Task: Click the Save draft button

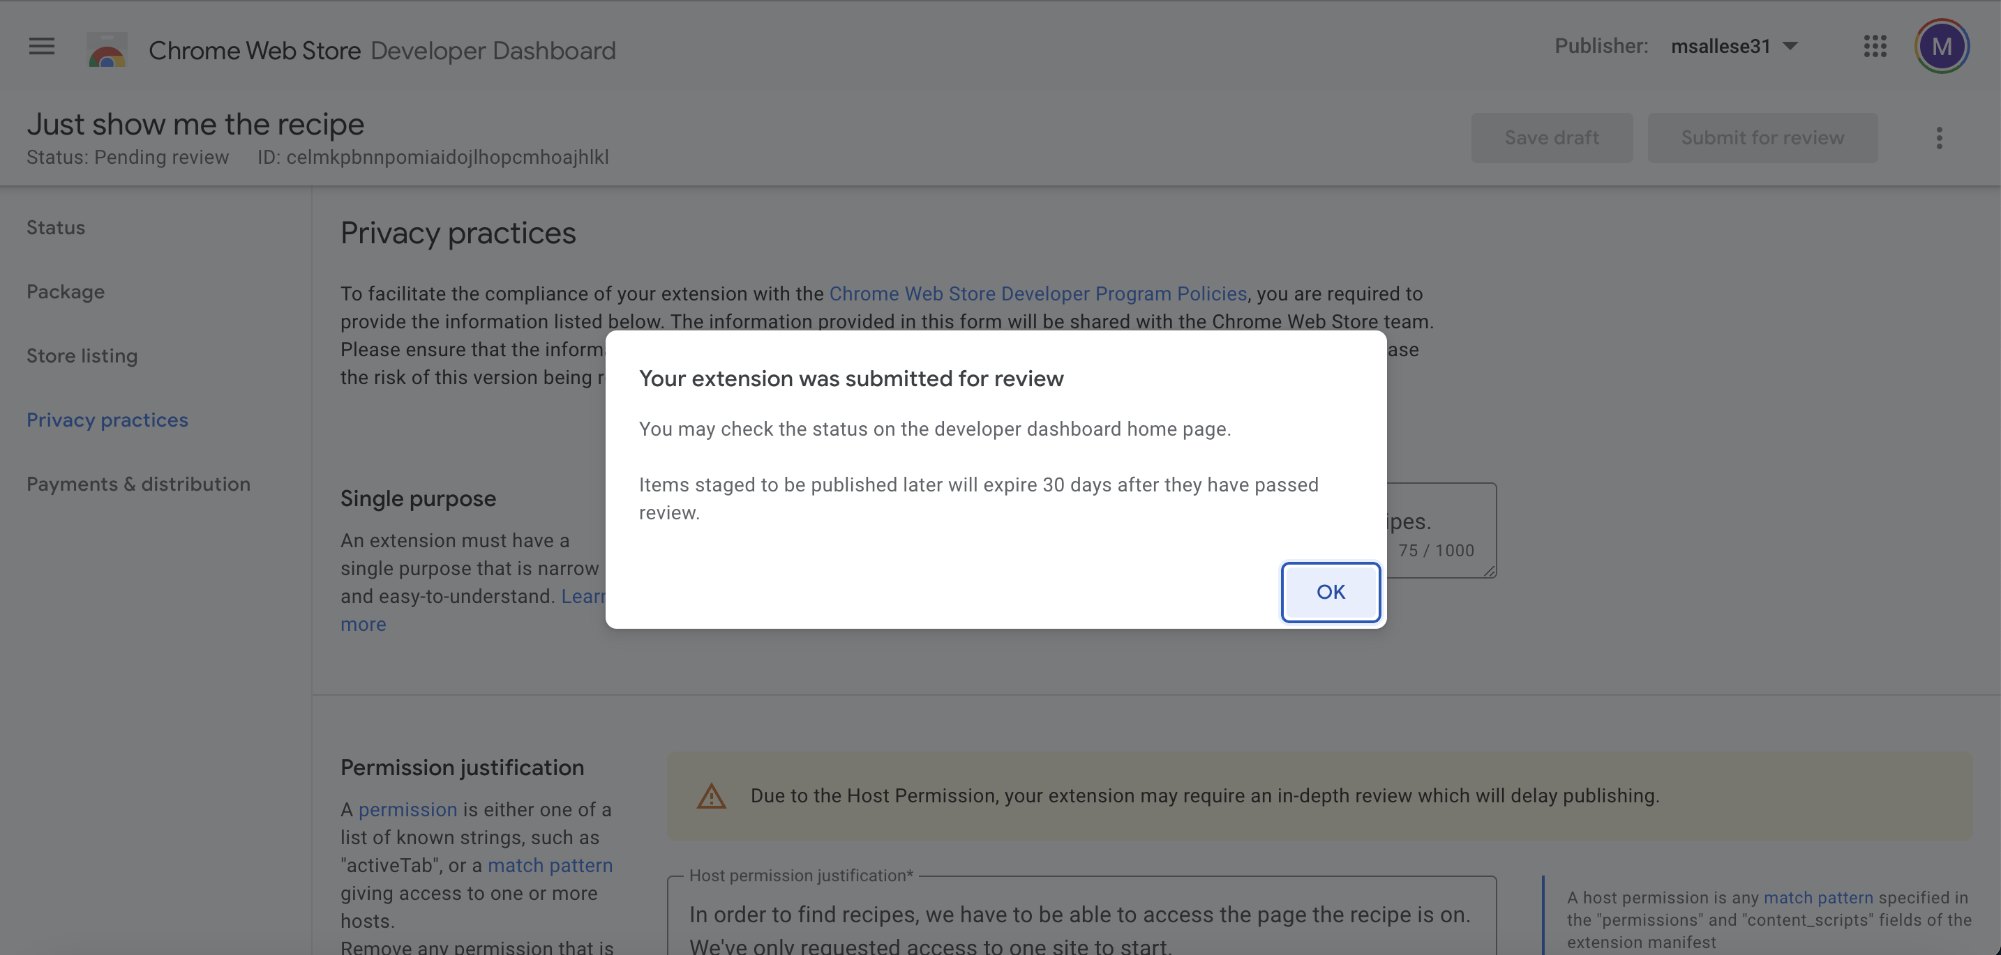Action: [1550, 138]
